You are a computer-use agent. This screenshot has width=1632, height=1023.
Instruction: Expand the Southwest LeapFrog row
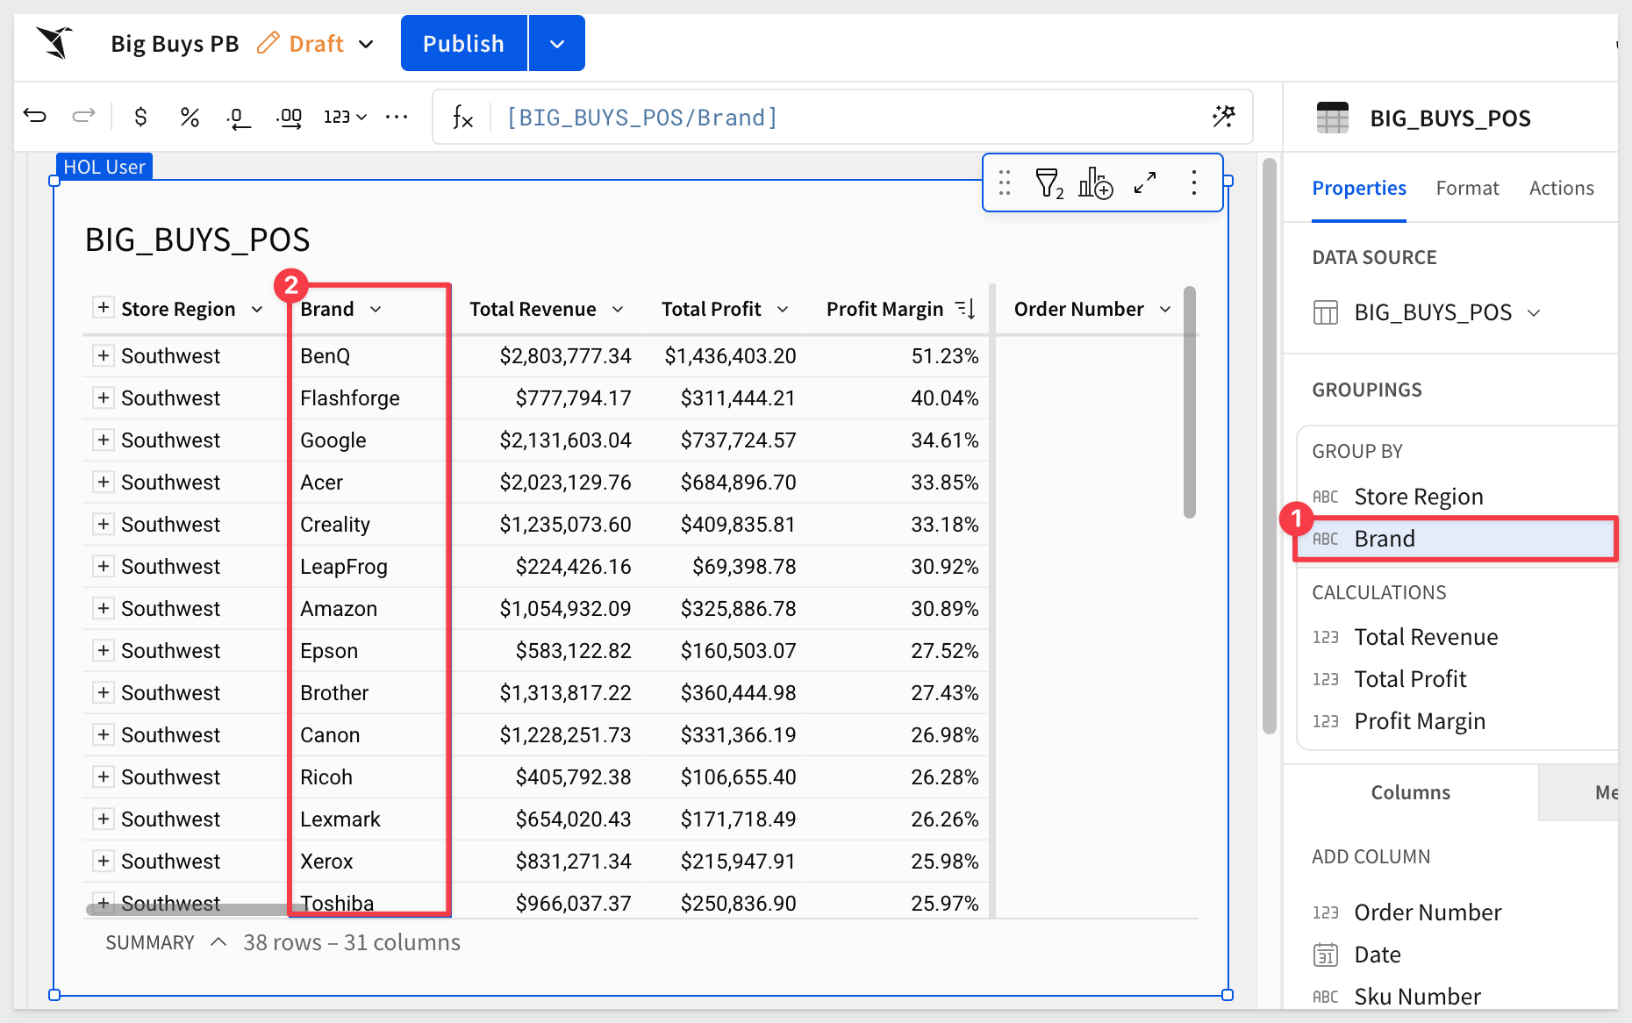pos(104,566)
